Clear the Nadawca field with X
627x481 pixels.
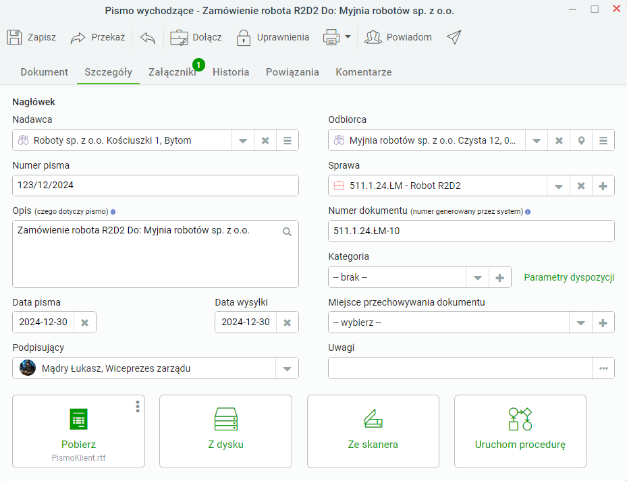click(x=265, y=140)
